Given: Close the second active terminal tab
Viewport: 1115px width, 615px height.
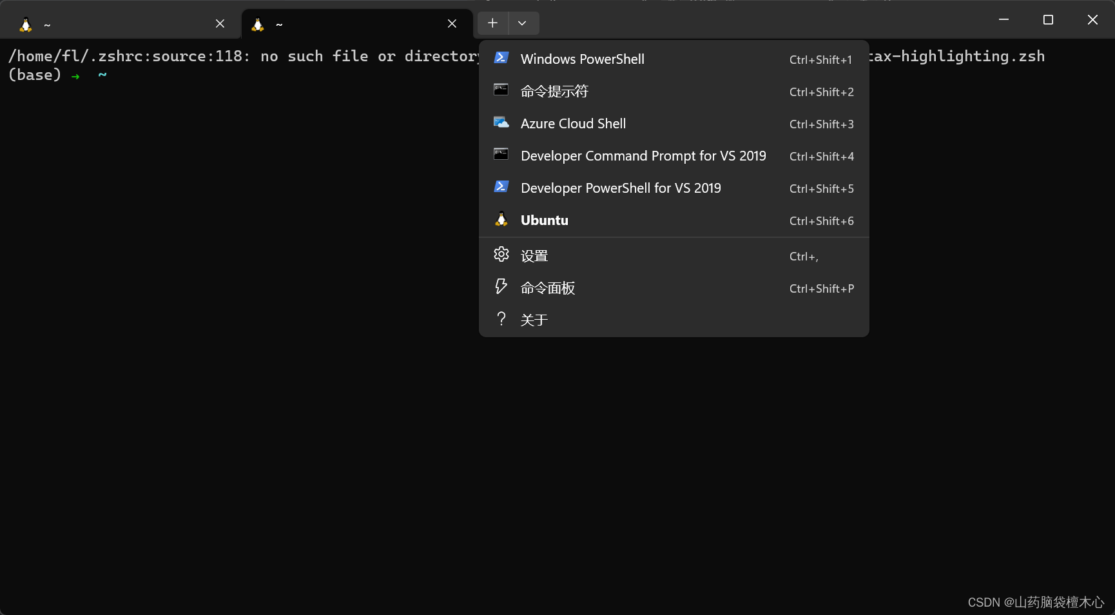Looking at the screenshot, I should (452, 23).
